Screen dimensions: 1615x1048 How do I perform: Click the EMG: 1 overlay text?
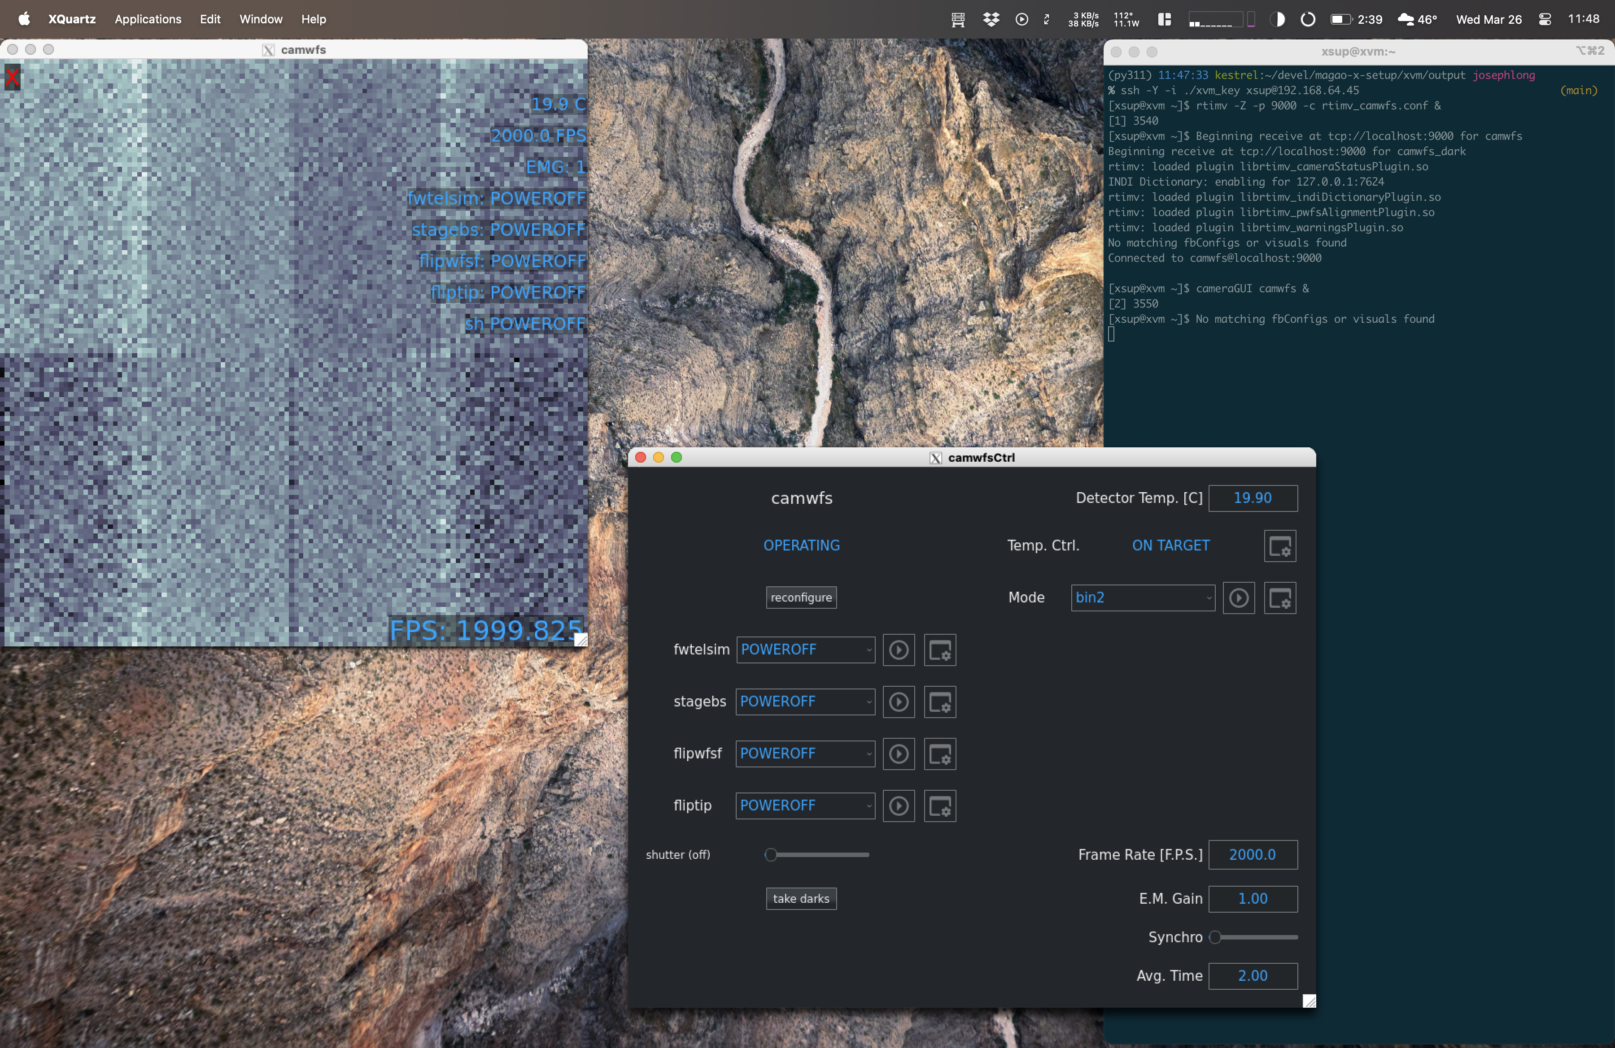(x=556, y=167)
